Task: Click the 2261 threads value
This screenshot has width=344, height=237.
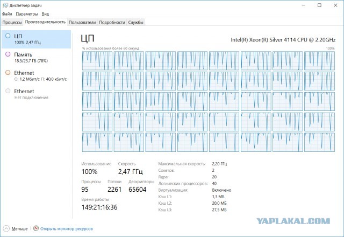Action: (x=114, y=190)
